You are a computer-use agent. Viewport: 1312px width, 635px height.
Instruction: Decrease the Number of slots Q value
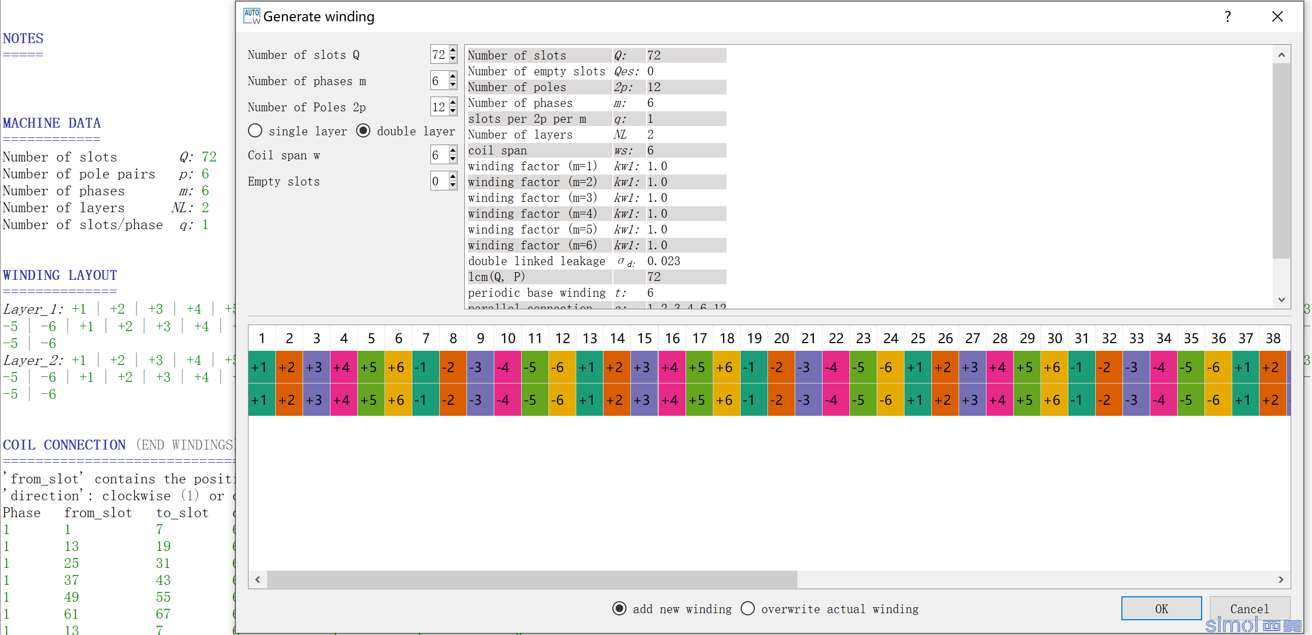tap(453, 59)
